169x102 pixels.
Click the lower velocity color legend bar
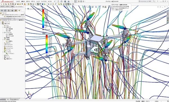[x=46, y=44]
